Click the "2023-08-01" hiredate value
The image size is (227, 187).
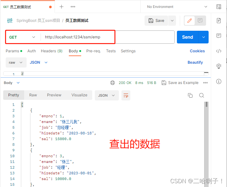80,173
